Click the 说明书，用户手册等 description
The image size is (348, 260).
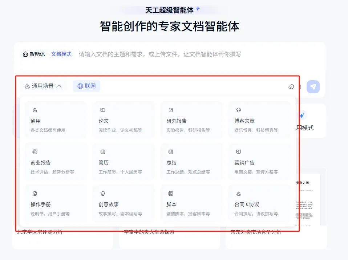tap(50, 214)
